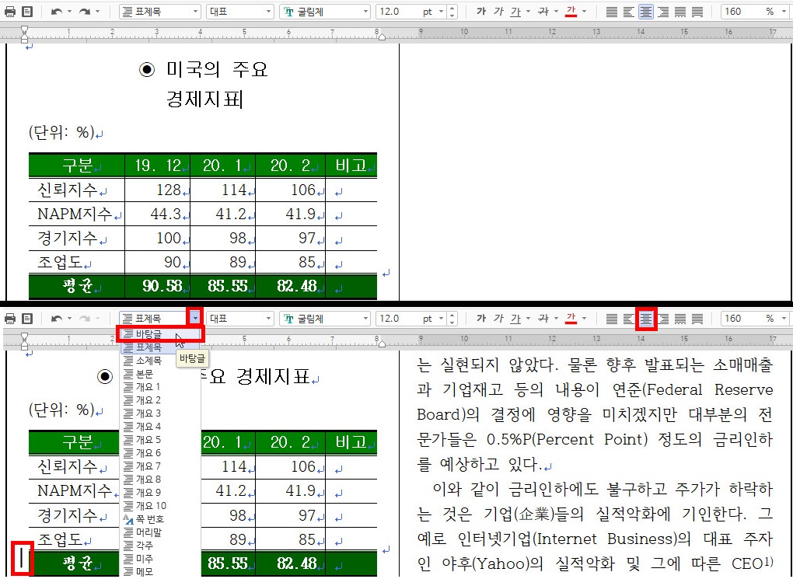Click the 90.58 average cell
Viewport: 793px width, 579px height.
tap(157, 287)
